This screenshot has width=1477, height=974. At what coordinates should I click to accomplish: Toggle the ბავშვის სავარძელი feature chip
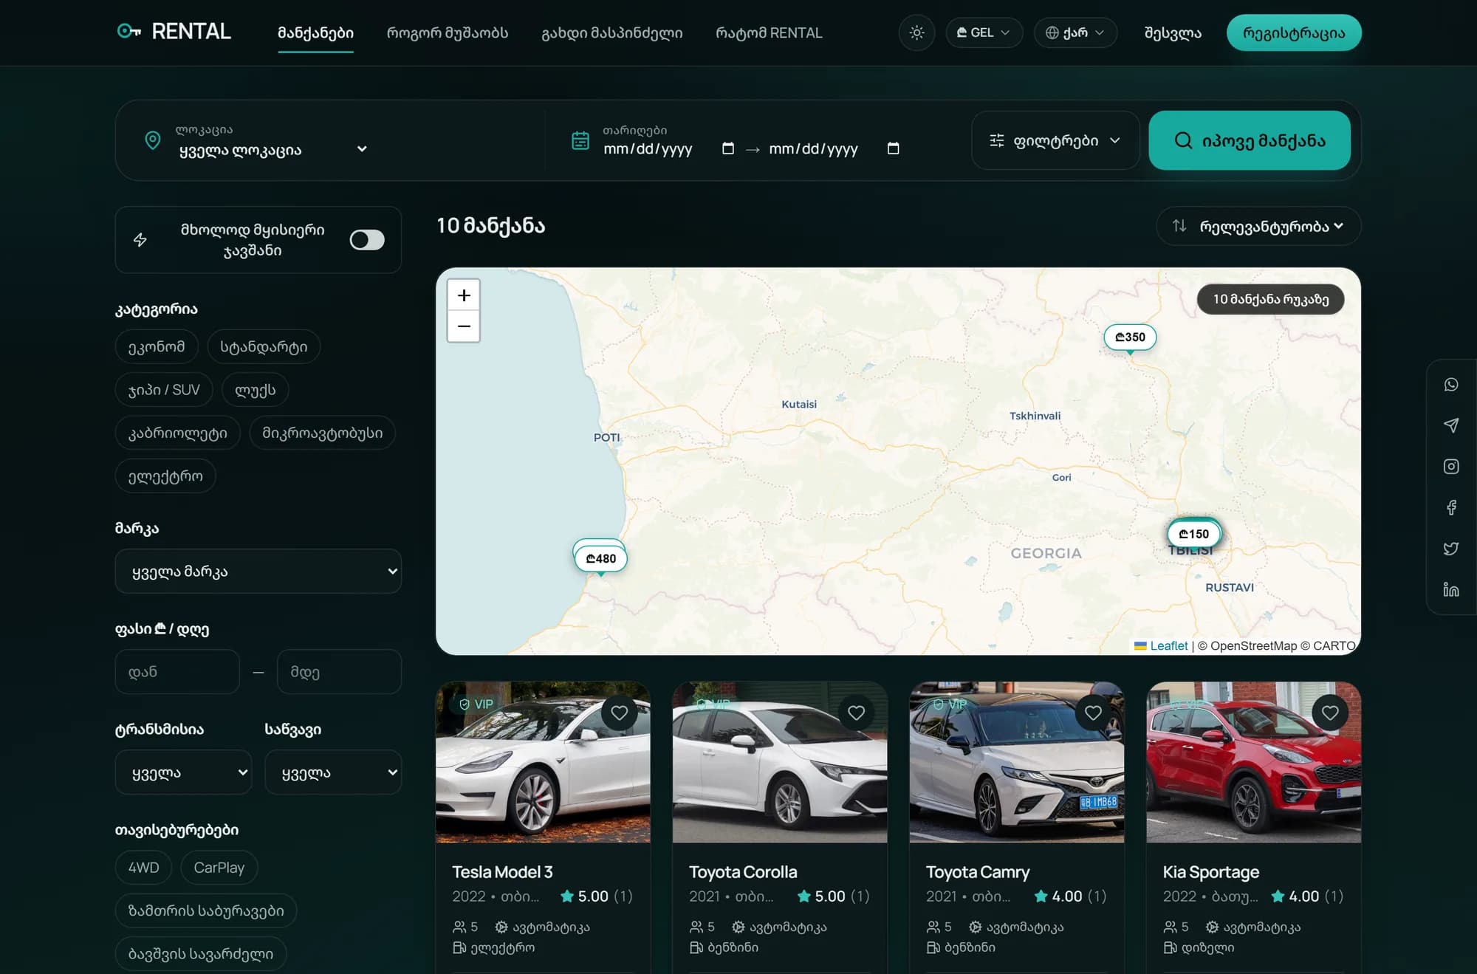(201, 954)
